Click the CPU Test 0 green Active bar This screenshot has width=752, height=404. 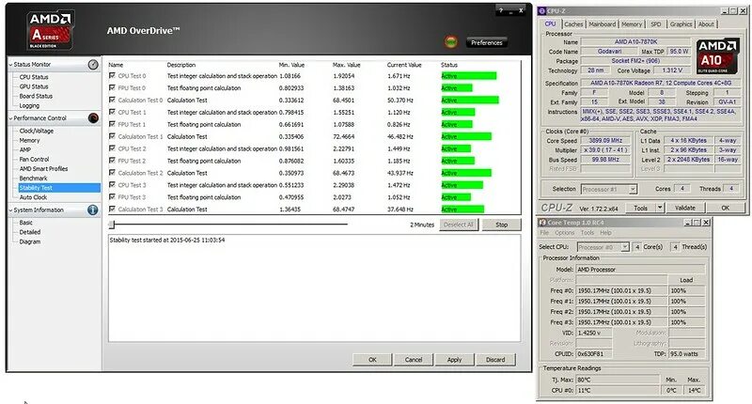point(468,76)
